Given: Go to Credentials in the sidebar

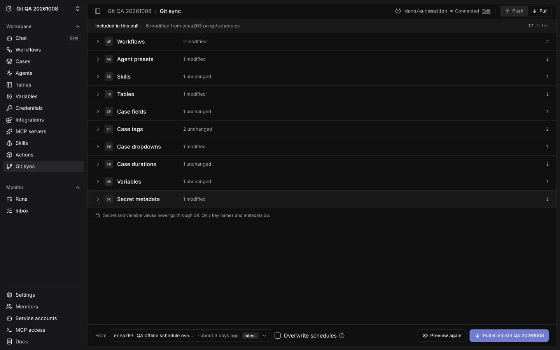Looking at the screenshot, I should [x=44, y=108].
